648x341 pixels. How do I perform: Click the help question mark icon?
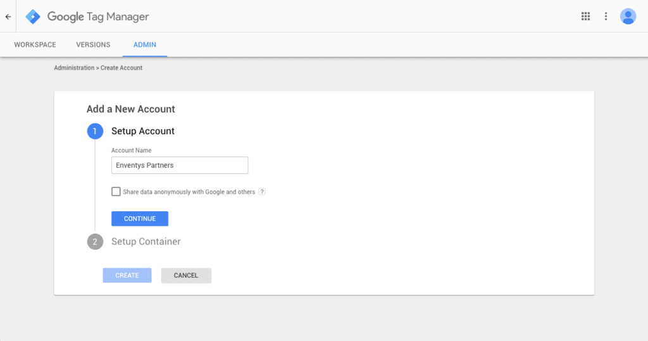pos(262,192)
